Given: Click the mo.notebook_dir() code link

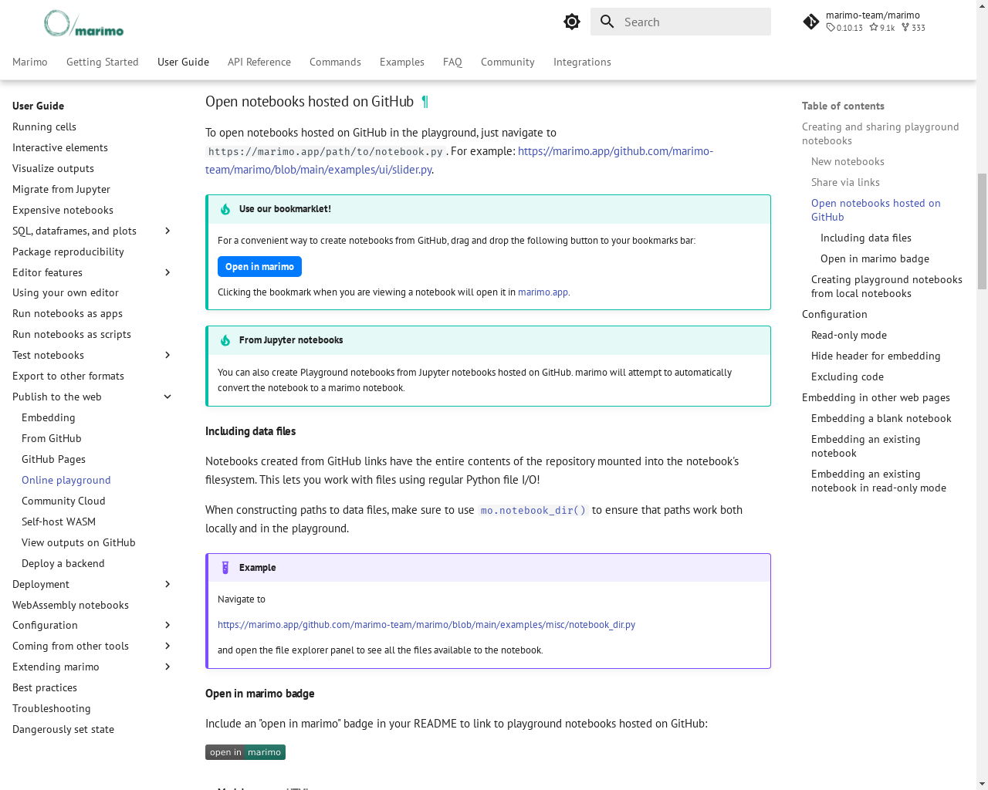Looking at the screenshot, I should pyautogui.click(x=533, y=510).
